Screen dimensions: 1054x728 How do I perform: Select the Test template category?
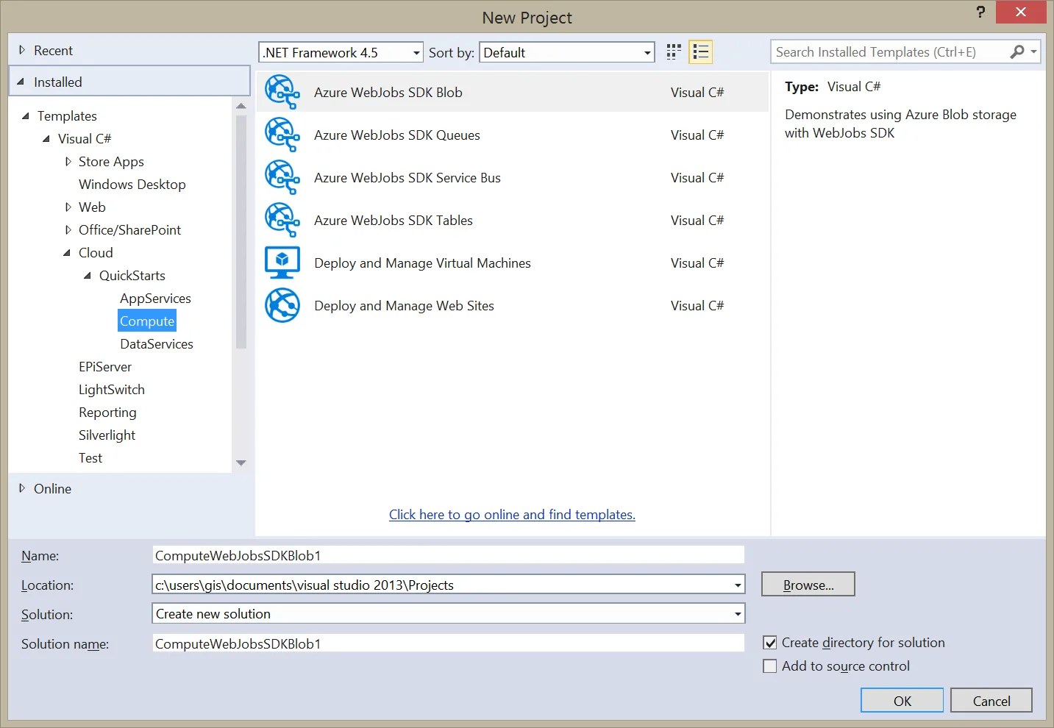point(90,457)
